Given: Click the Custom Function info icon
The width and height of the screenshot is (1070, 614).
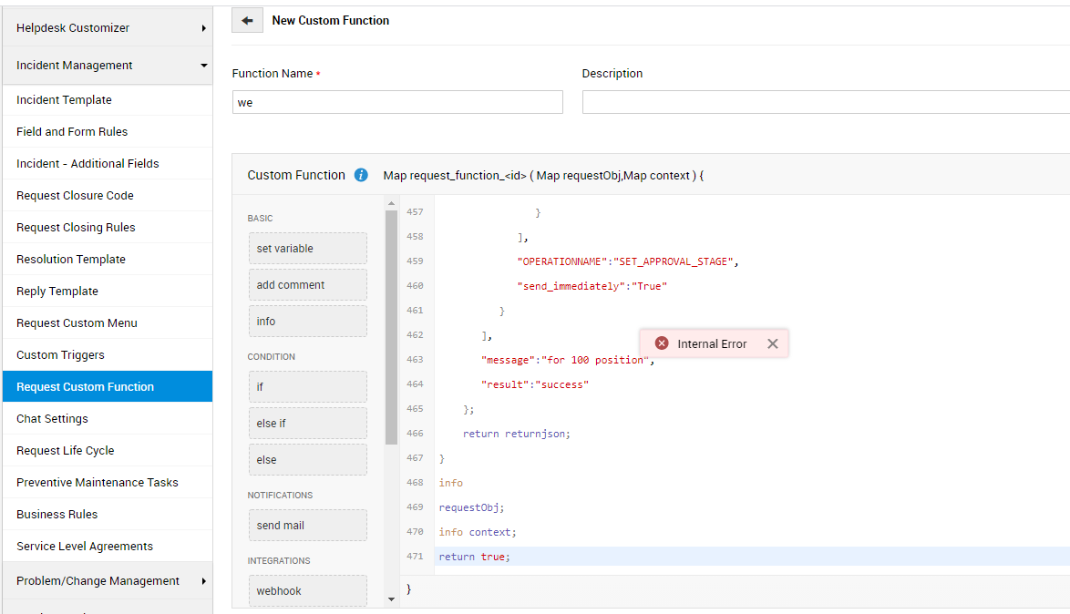Looking at the screenshot, I should pyautogui.click(x=361, y=175).
